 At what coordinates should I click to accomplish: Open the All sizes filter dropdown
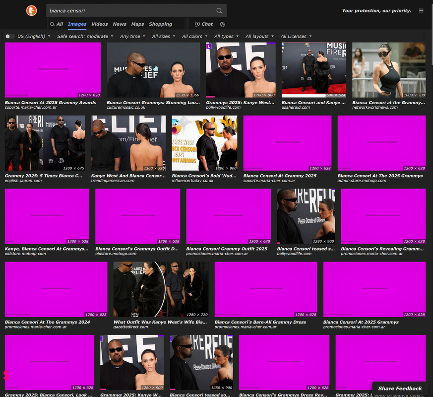click(x=164, y=36)
